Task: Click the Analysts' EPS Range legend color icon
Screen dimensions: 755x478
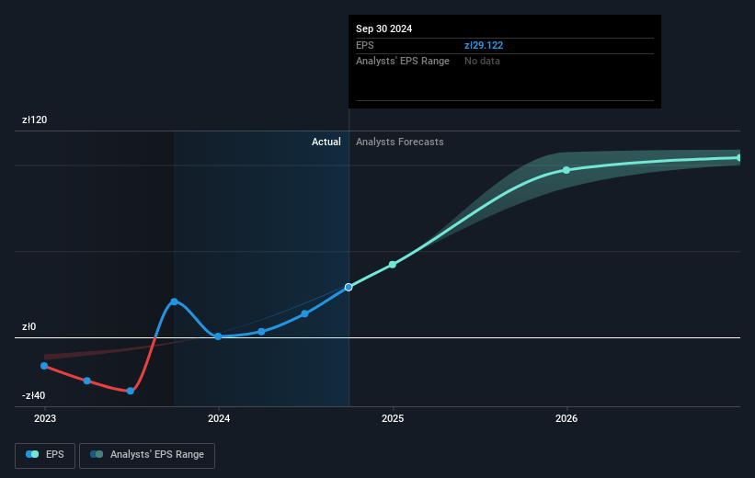Action: coord(97,454)
